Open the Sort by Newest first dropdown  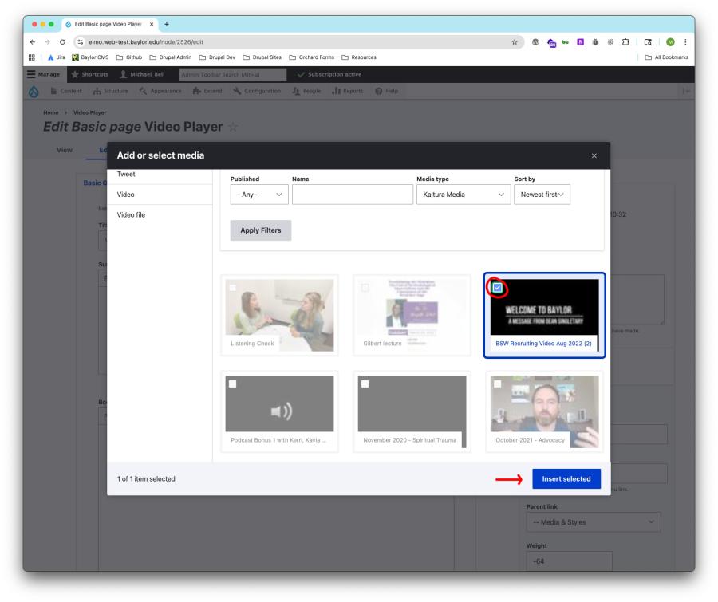(542, 195)
